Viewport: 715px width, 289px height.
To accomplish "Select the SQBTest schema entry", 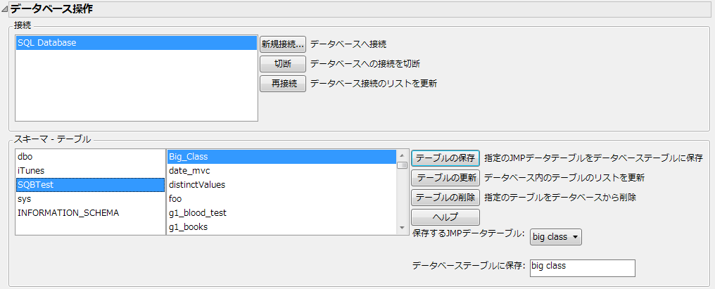I will click(90, 185).
